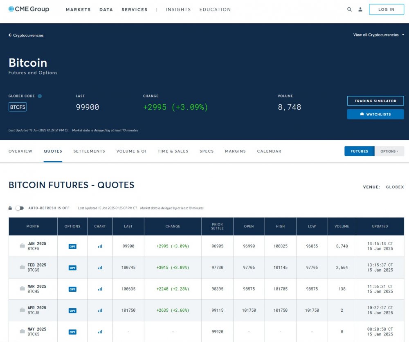The width and height of the screenshot is (409, 342).
Task: Click the lock icon beside auto-refresh
Action: (x=10, y=208)
